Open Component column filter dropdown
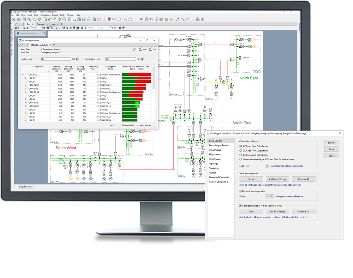Viewport: 353px width, 278px height. 48,71
